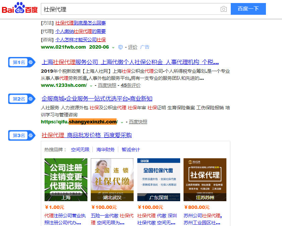Image resolution: width=282 pixels, height=226 pixels.
Task: Select hot brand 海华财务
Action: click(105, 150)
